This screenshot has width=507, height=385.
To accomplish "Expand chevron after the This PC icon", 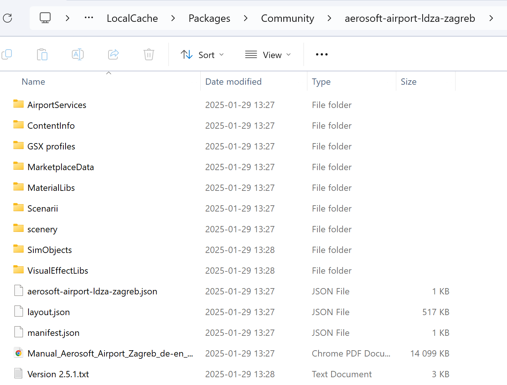I will 67,18.
